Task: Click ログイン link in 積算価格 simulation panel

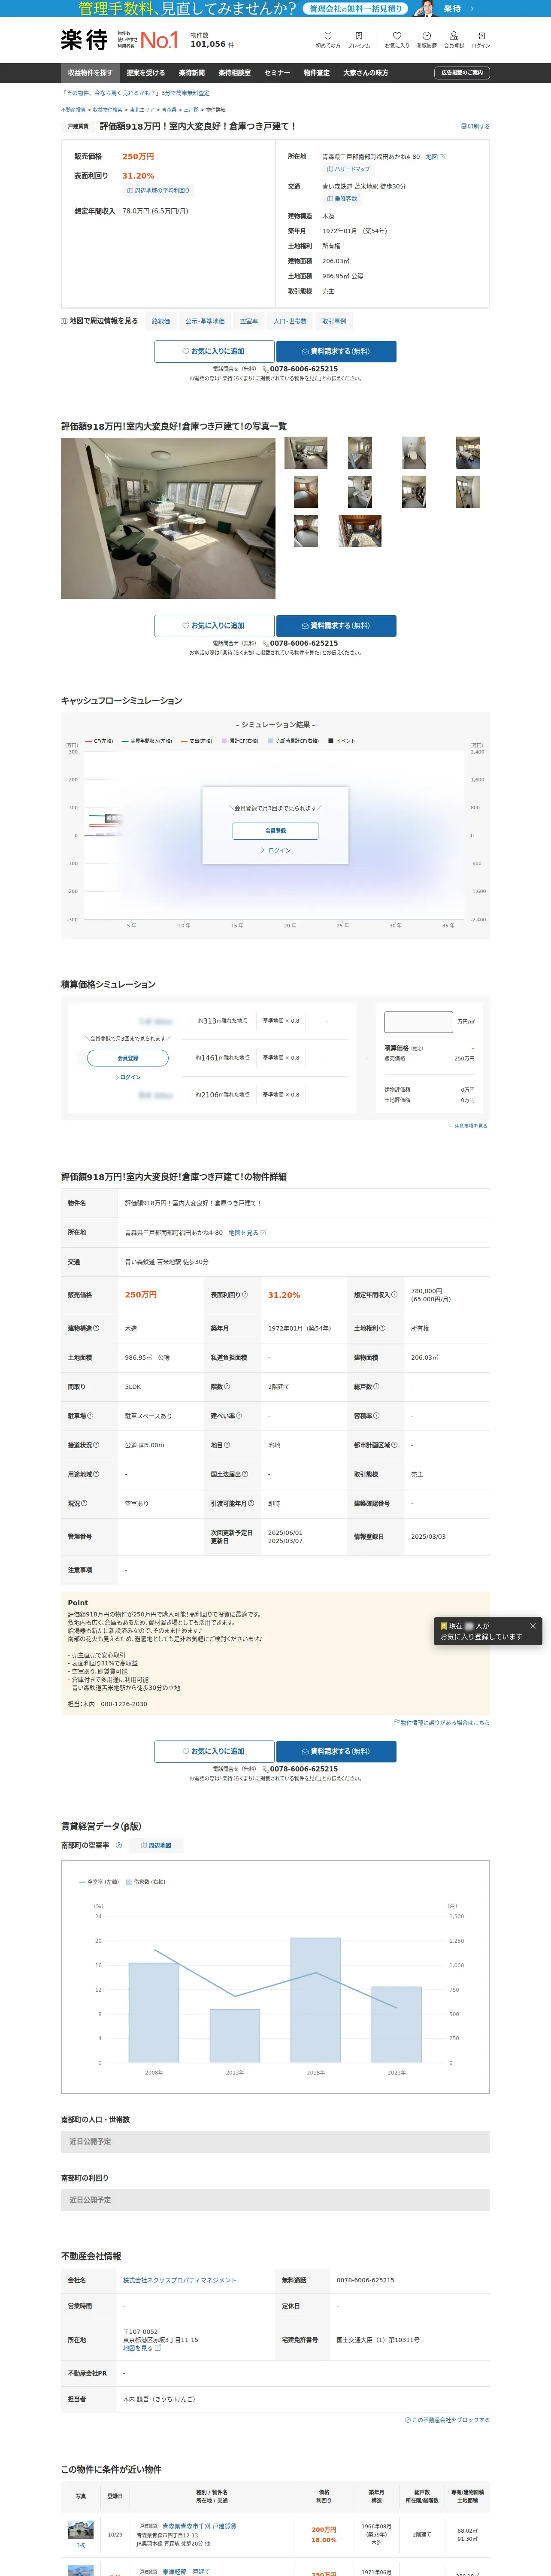Action: coord(128,1077)
